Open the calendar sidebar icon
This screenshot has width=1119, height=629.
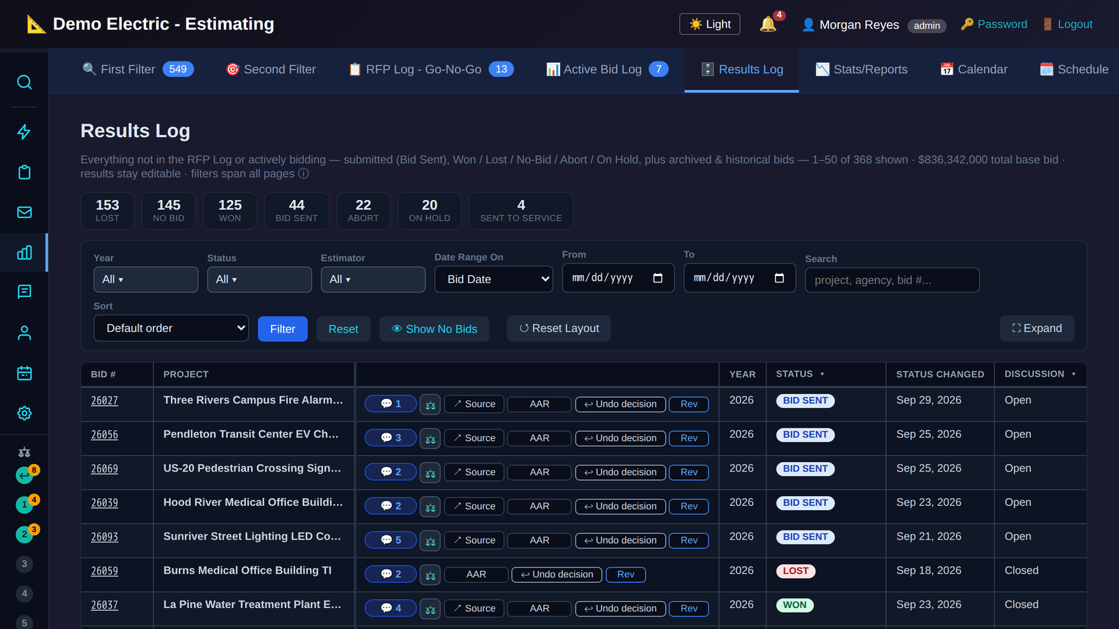[24, 373]
